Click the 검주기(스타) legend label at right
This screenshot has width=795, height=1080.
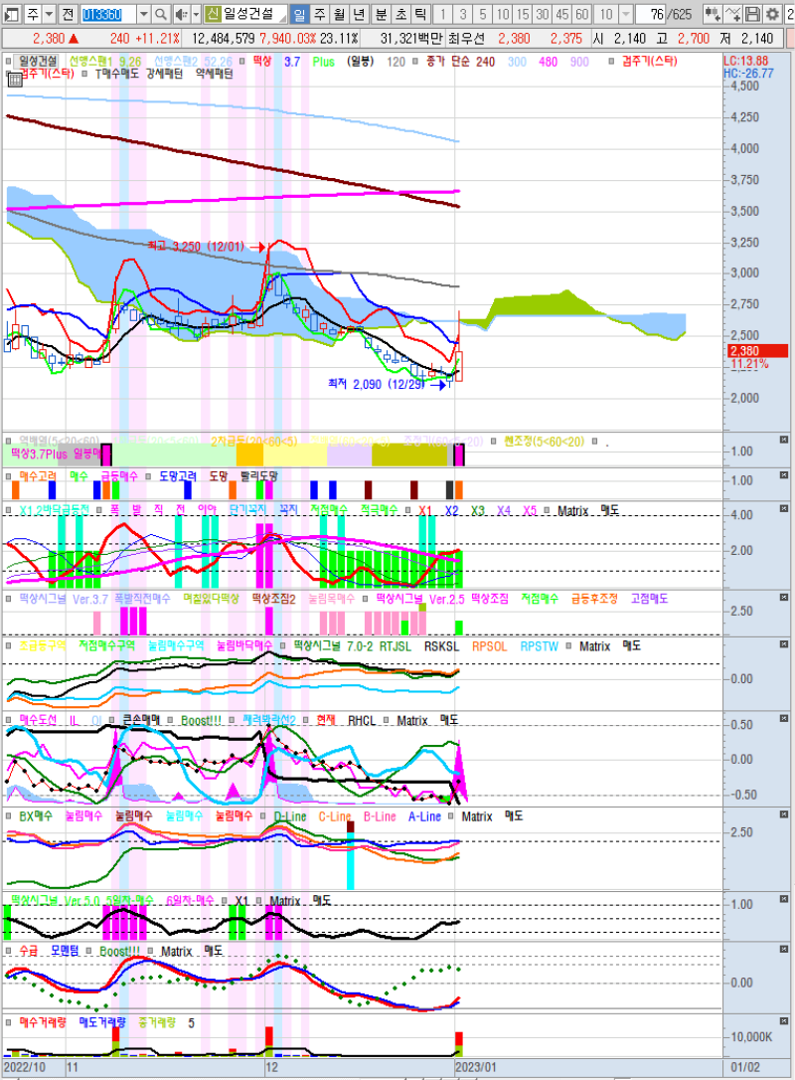[650, 62]
